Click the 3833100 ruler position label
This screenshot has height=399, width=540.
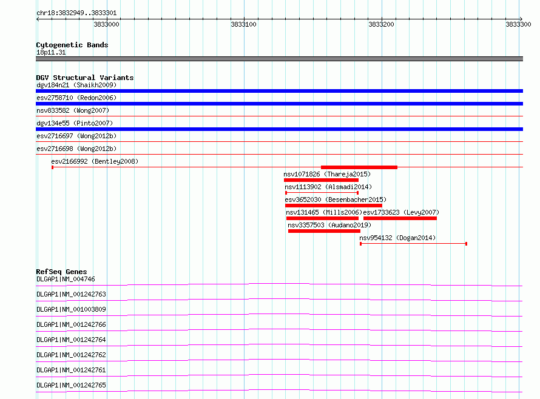[243, 24]
